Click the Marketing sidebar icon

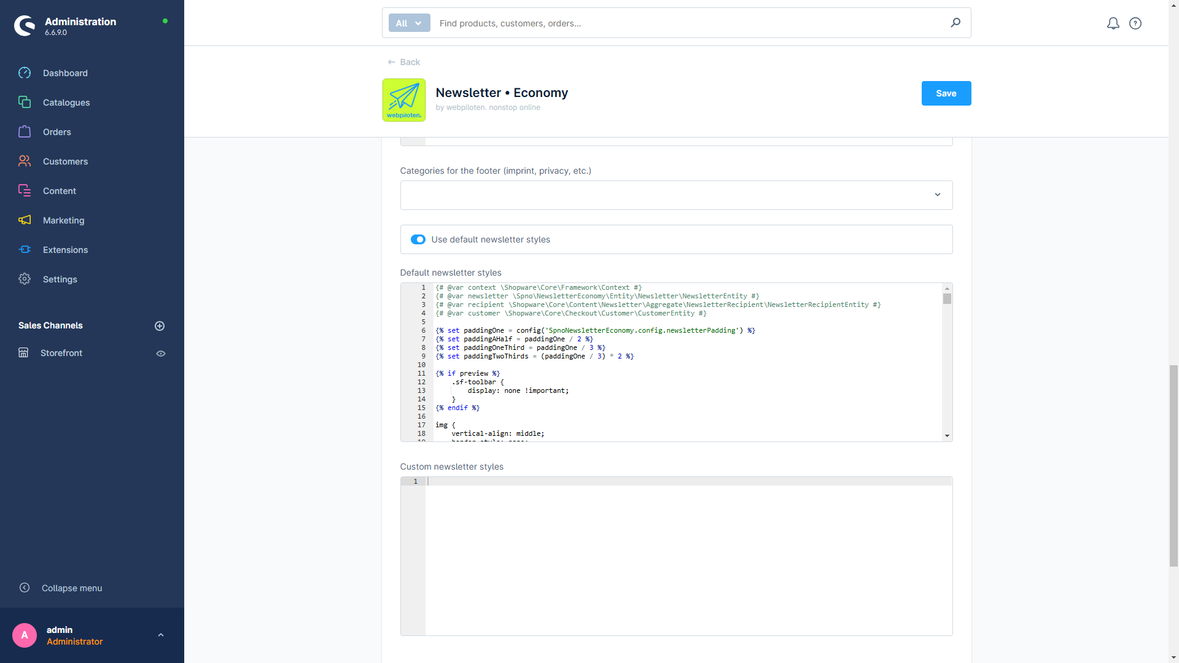click(26, 219)
